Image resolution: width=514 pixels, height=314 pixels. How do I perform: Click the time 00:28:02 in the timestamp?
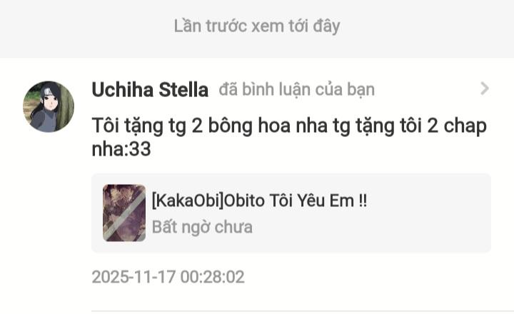[x=213, y=277]
